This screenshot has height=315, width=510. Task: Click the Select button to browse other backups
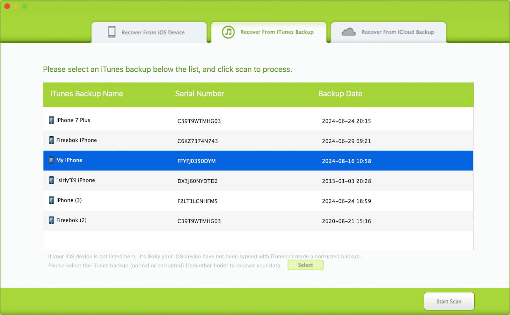coord(305,265)
